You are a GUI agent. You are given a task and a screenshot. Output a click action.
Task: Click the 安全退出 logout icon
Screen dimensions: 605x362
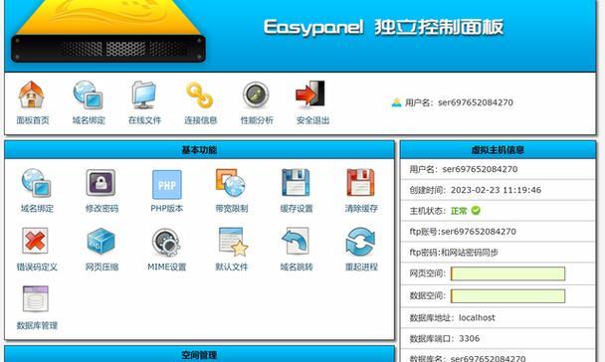(311, 93)
